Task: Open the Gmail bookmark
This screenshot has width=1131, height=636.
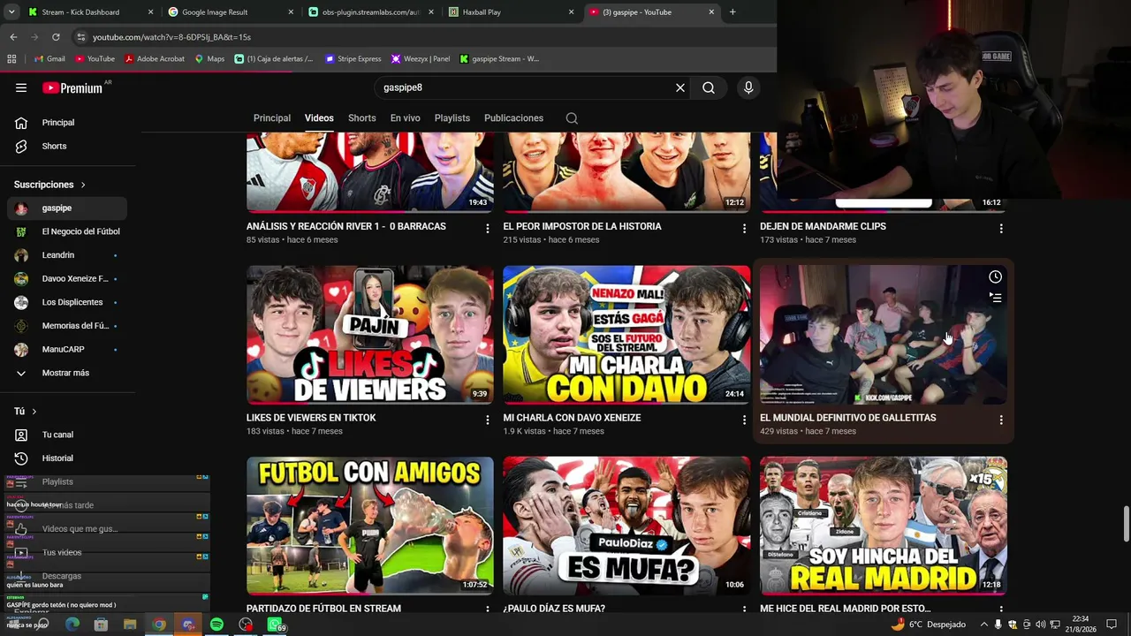Action: 49,59
